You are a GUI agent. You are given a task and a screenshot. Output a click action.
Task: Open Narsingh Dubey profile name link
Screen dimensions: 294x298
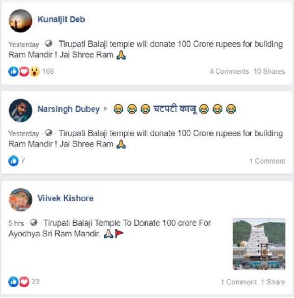(x=69, y=109)
